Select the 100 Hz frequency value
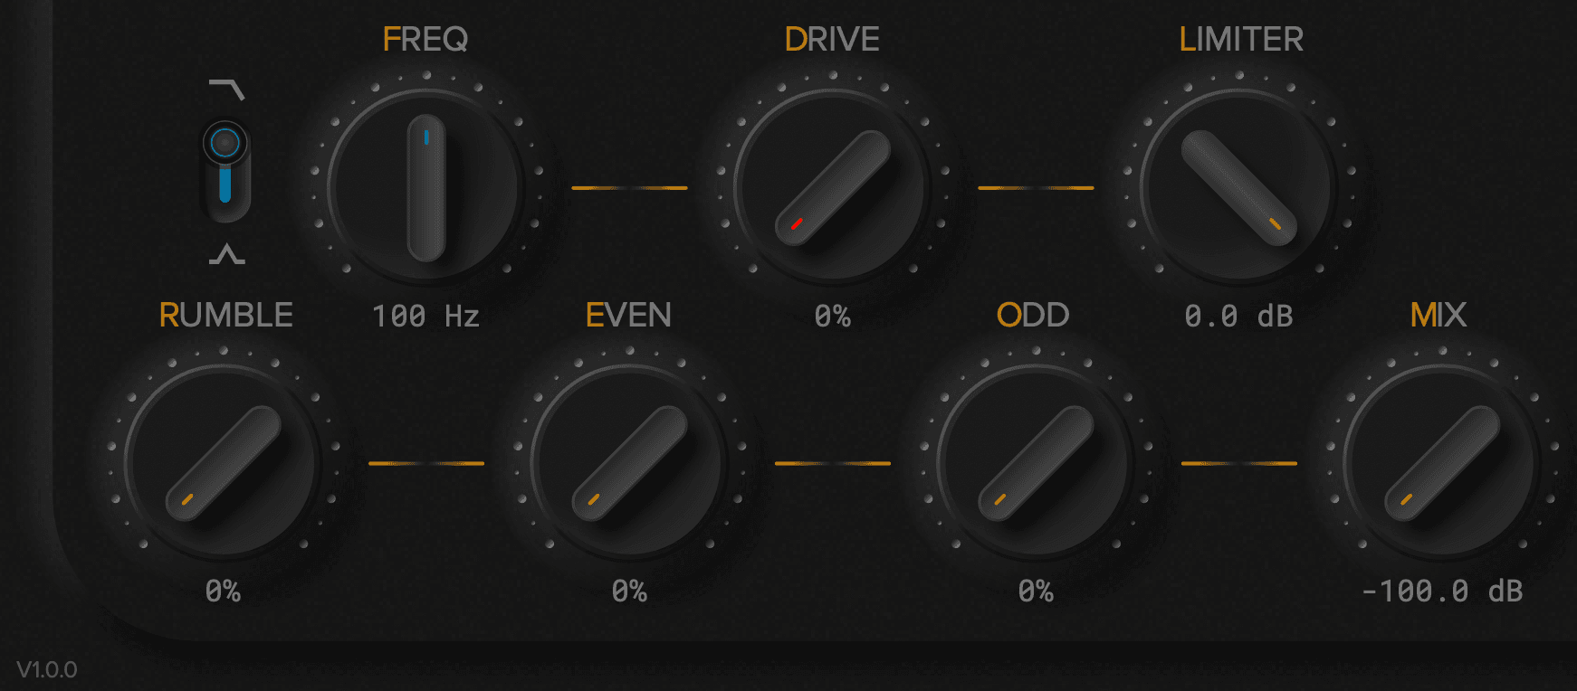 tap(425, 317)
